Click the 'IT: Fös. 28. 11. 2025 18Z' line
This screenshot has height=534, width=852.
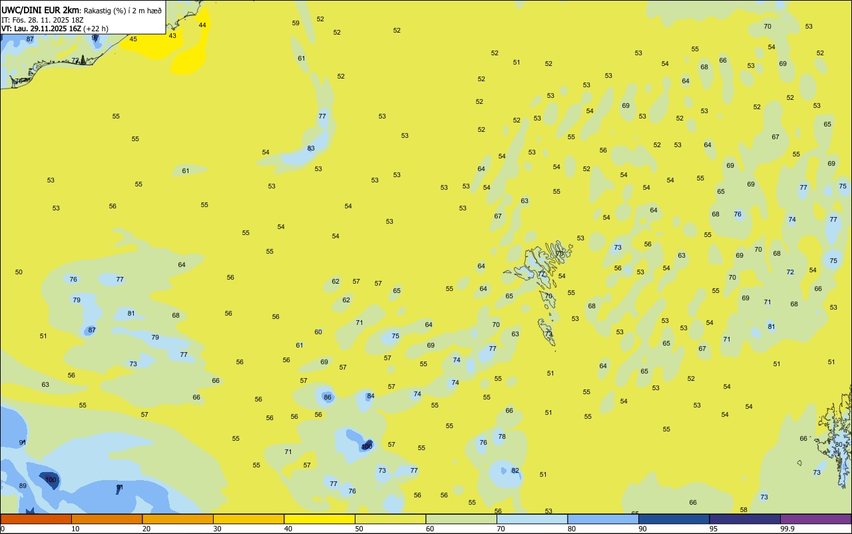pyautogui.click(x=42, y=20)
